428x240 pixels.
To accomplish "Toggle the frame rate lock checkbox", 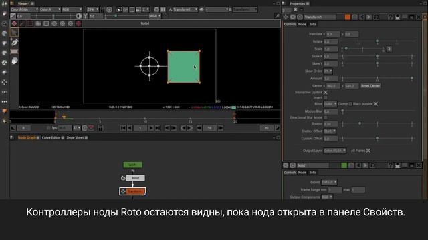I will point(48,128).
